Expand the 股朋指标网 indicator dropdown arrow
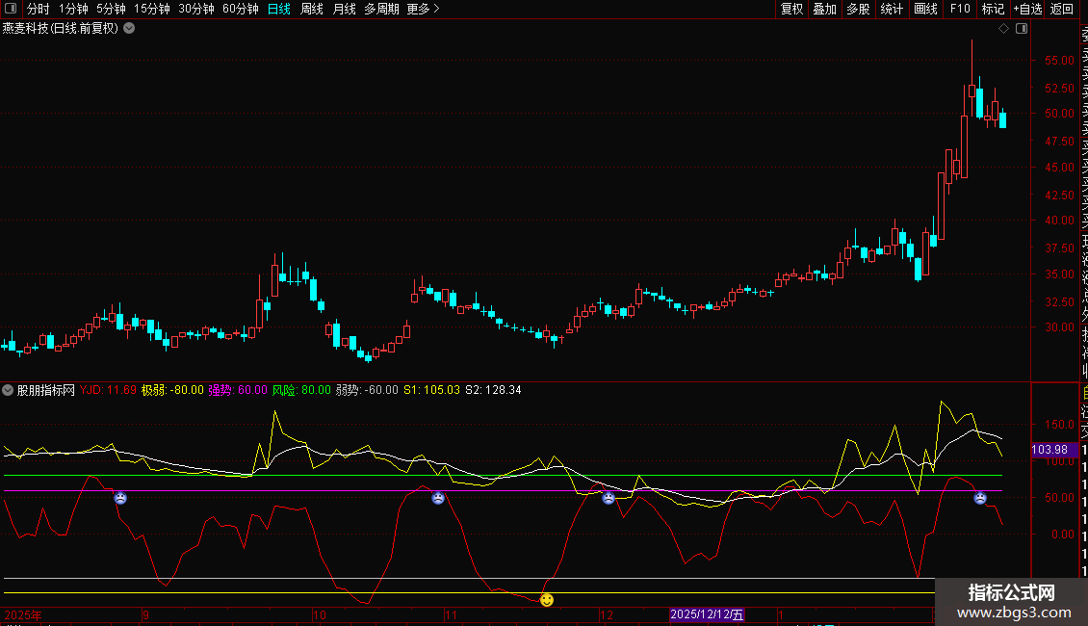The width and height of the screenshot is (1088, 626). [9, 390]
